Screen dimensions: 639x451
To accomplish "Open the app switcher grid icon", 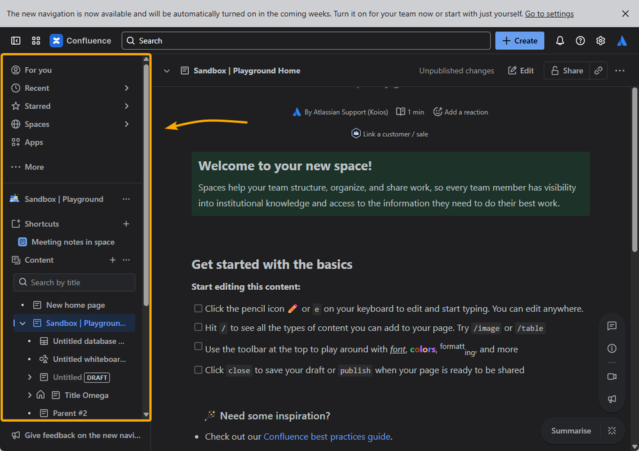I will click(x=36, y=41).
